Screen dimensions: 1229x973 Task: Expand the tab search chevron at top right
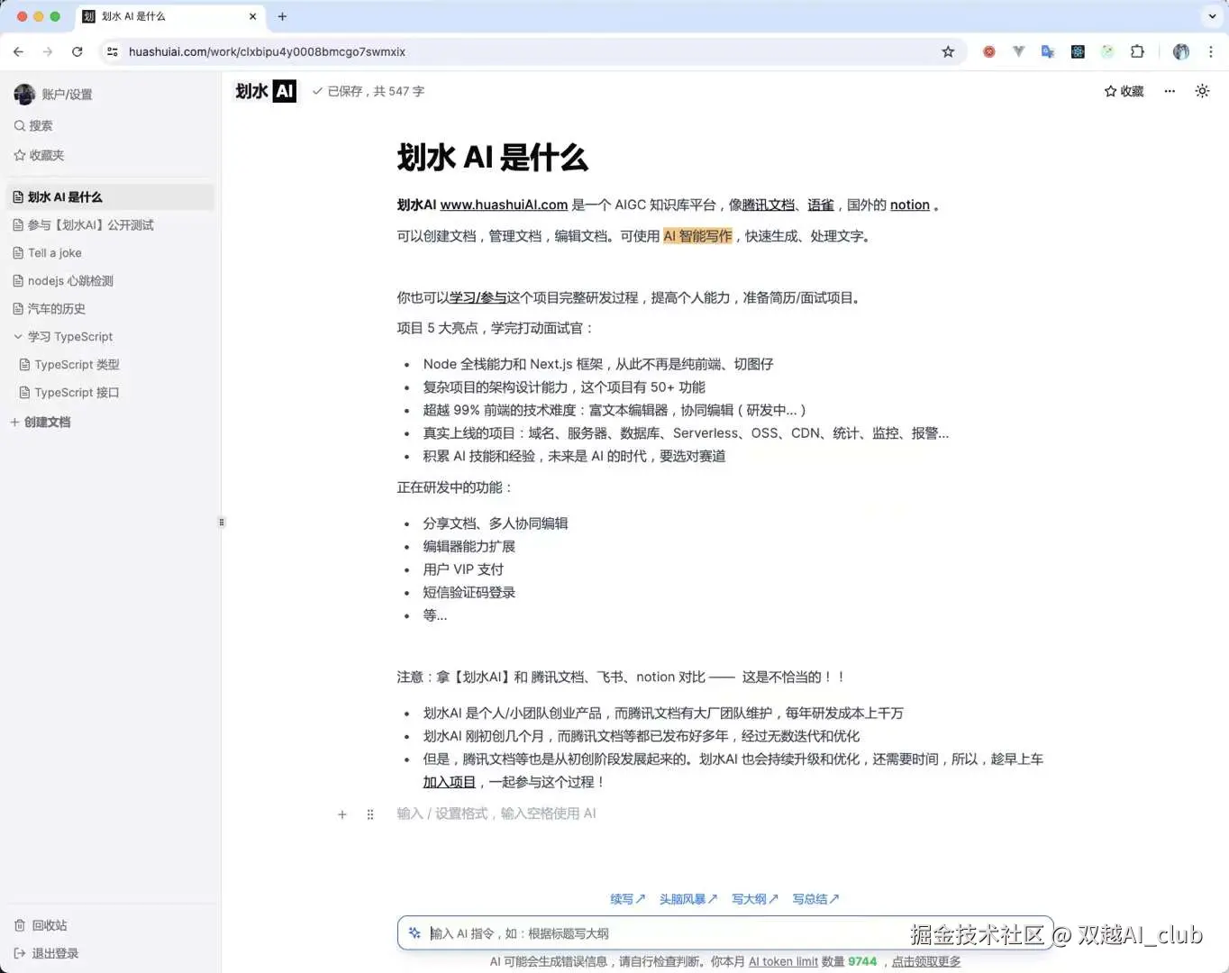pyautogui.click(x=1212, y=16)
